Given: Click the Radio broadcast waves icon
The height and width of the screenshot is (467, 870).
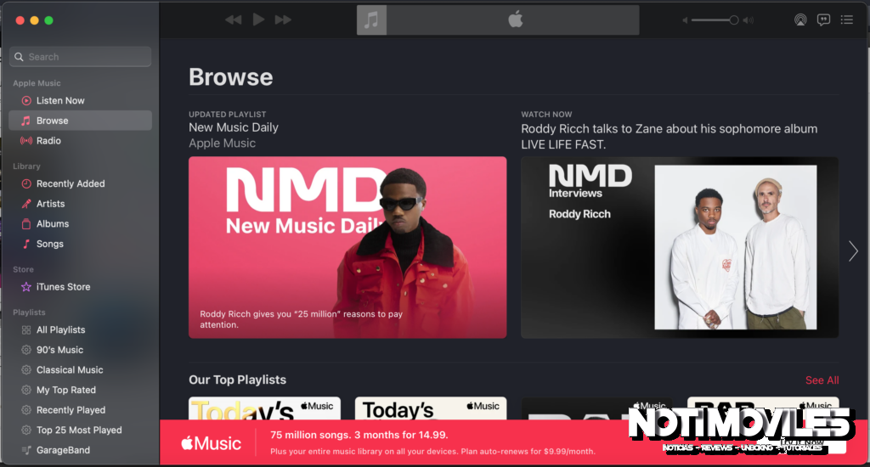Looking at the screenshot, I should [26, 140].
